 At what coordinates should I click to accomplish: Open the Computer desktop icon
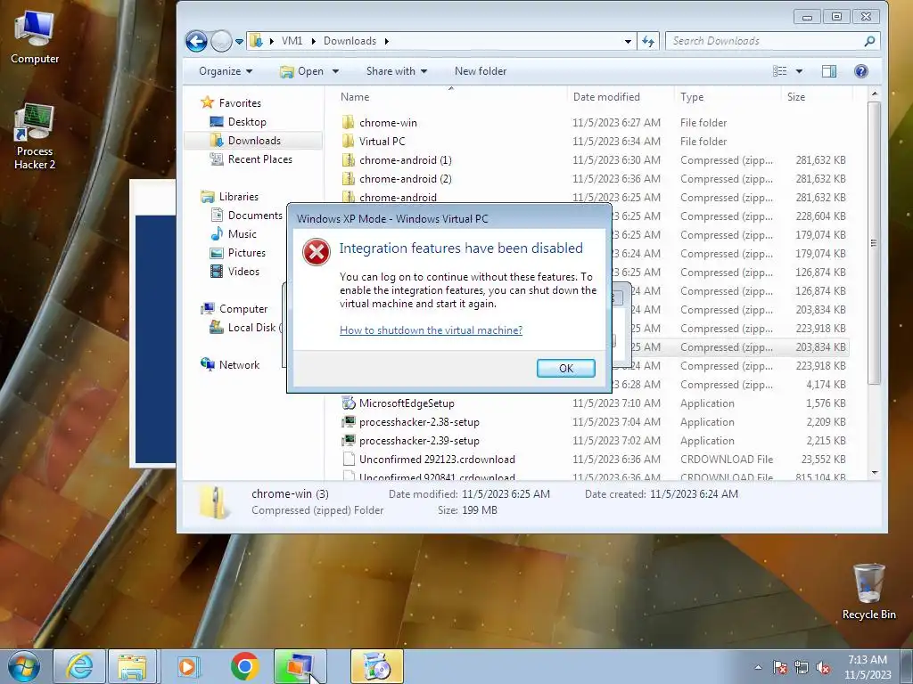[35, 37]
